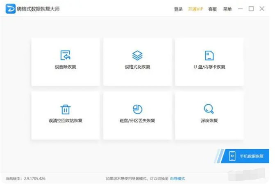The image size is (275, 184).
Task: Click the SD card icon for U盘/内存卡恢复
Action: point(209,55)
